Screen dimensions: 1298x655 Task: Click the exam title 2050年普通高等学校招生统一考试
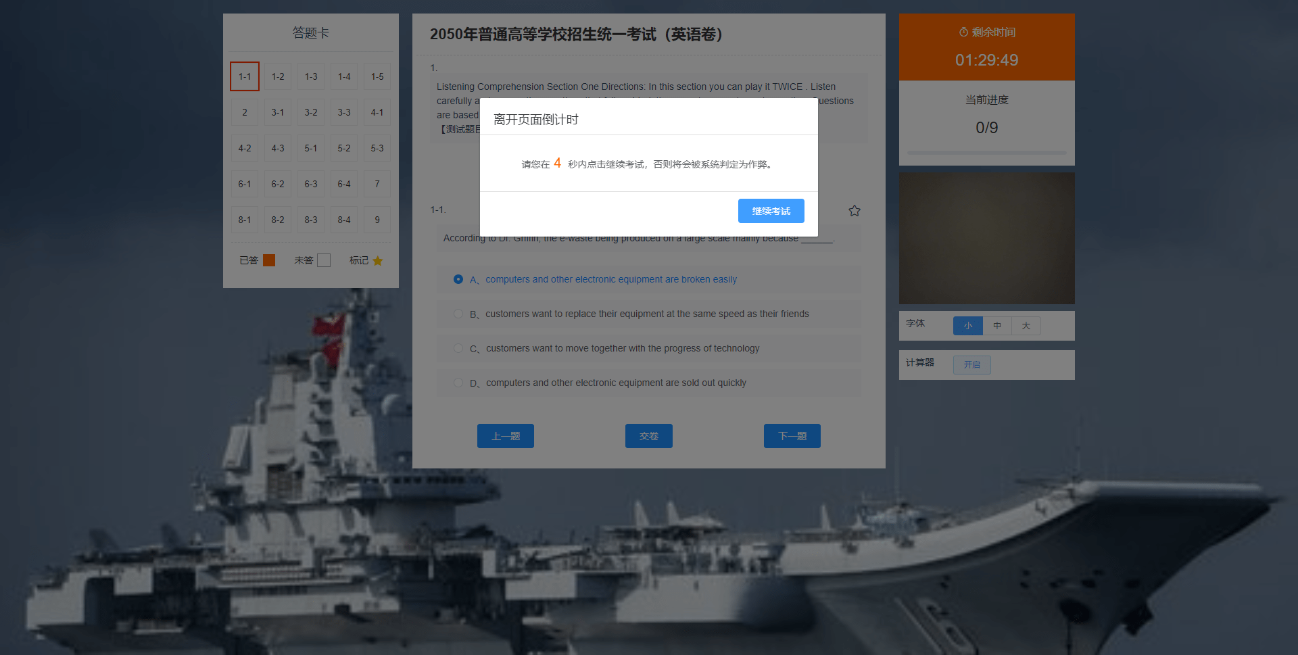pos(576,34)
